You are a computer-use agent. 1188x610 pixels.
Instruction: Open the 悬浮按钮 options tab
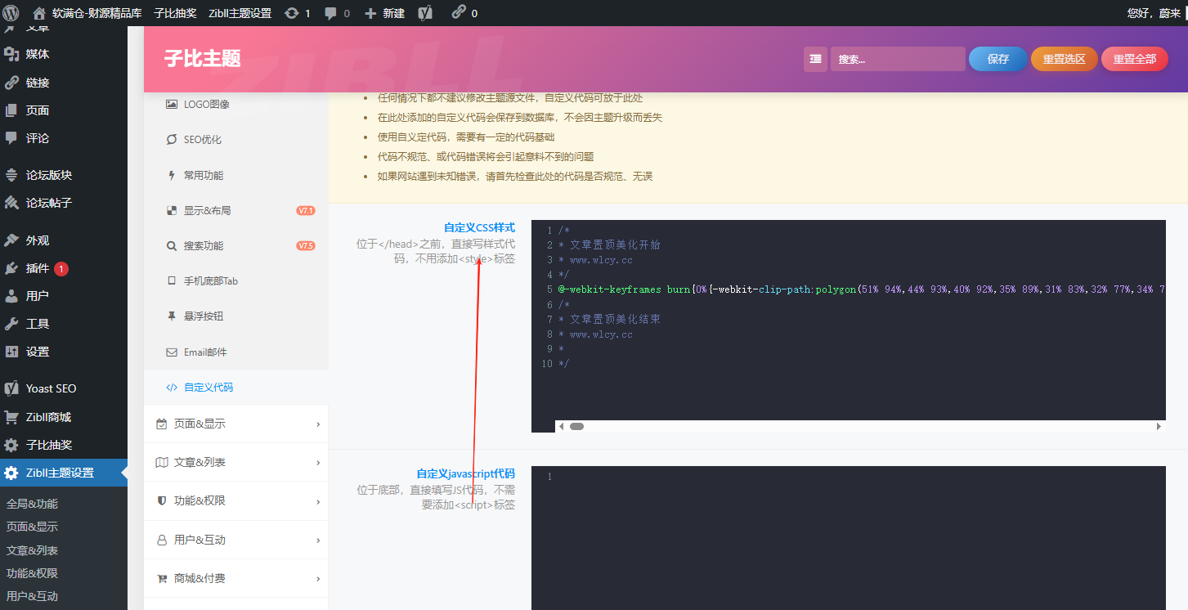(236, 316)
